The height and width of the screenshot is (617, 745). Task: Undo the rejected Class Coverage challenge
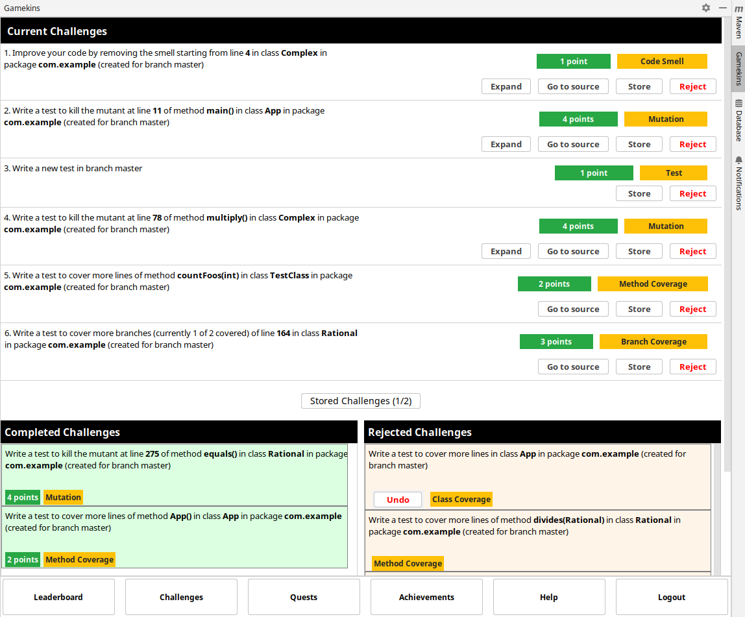click(398, 500)
